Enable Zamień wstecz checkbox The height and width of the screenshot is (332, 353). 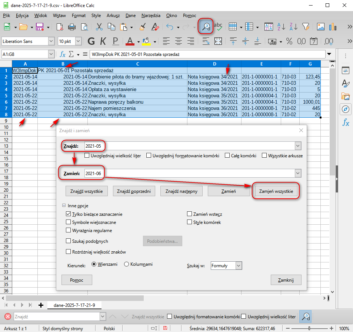[x=189, y=214]
